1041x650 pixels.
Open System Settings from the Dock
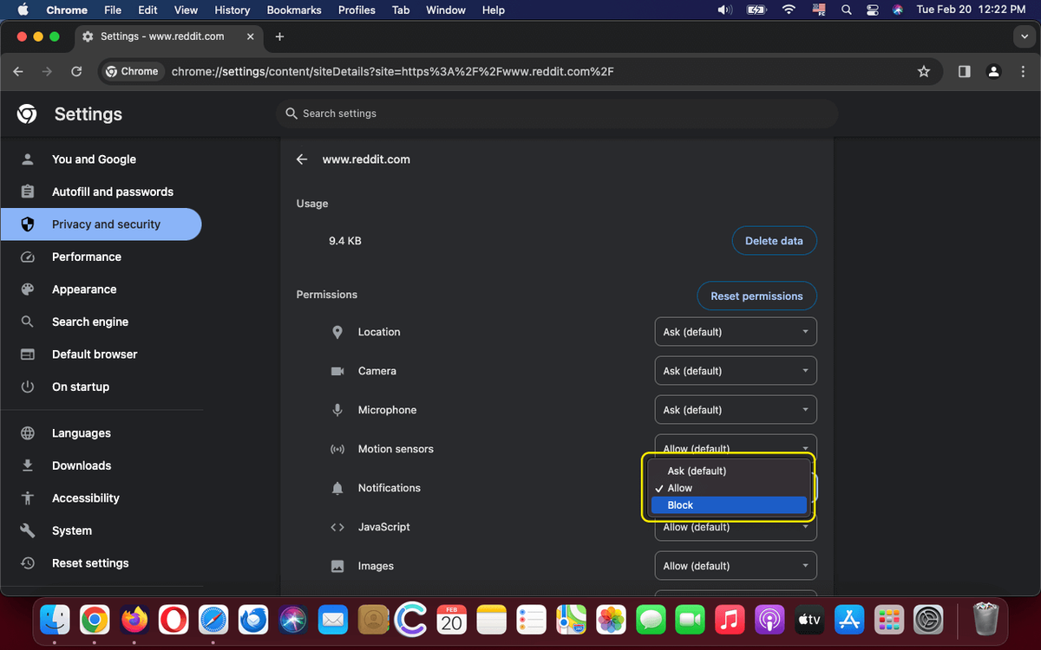(x=928, y=620)
